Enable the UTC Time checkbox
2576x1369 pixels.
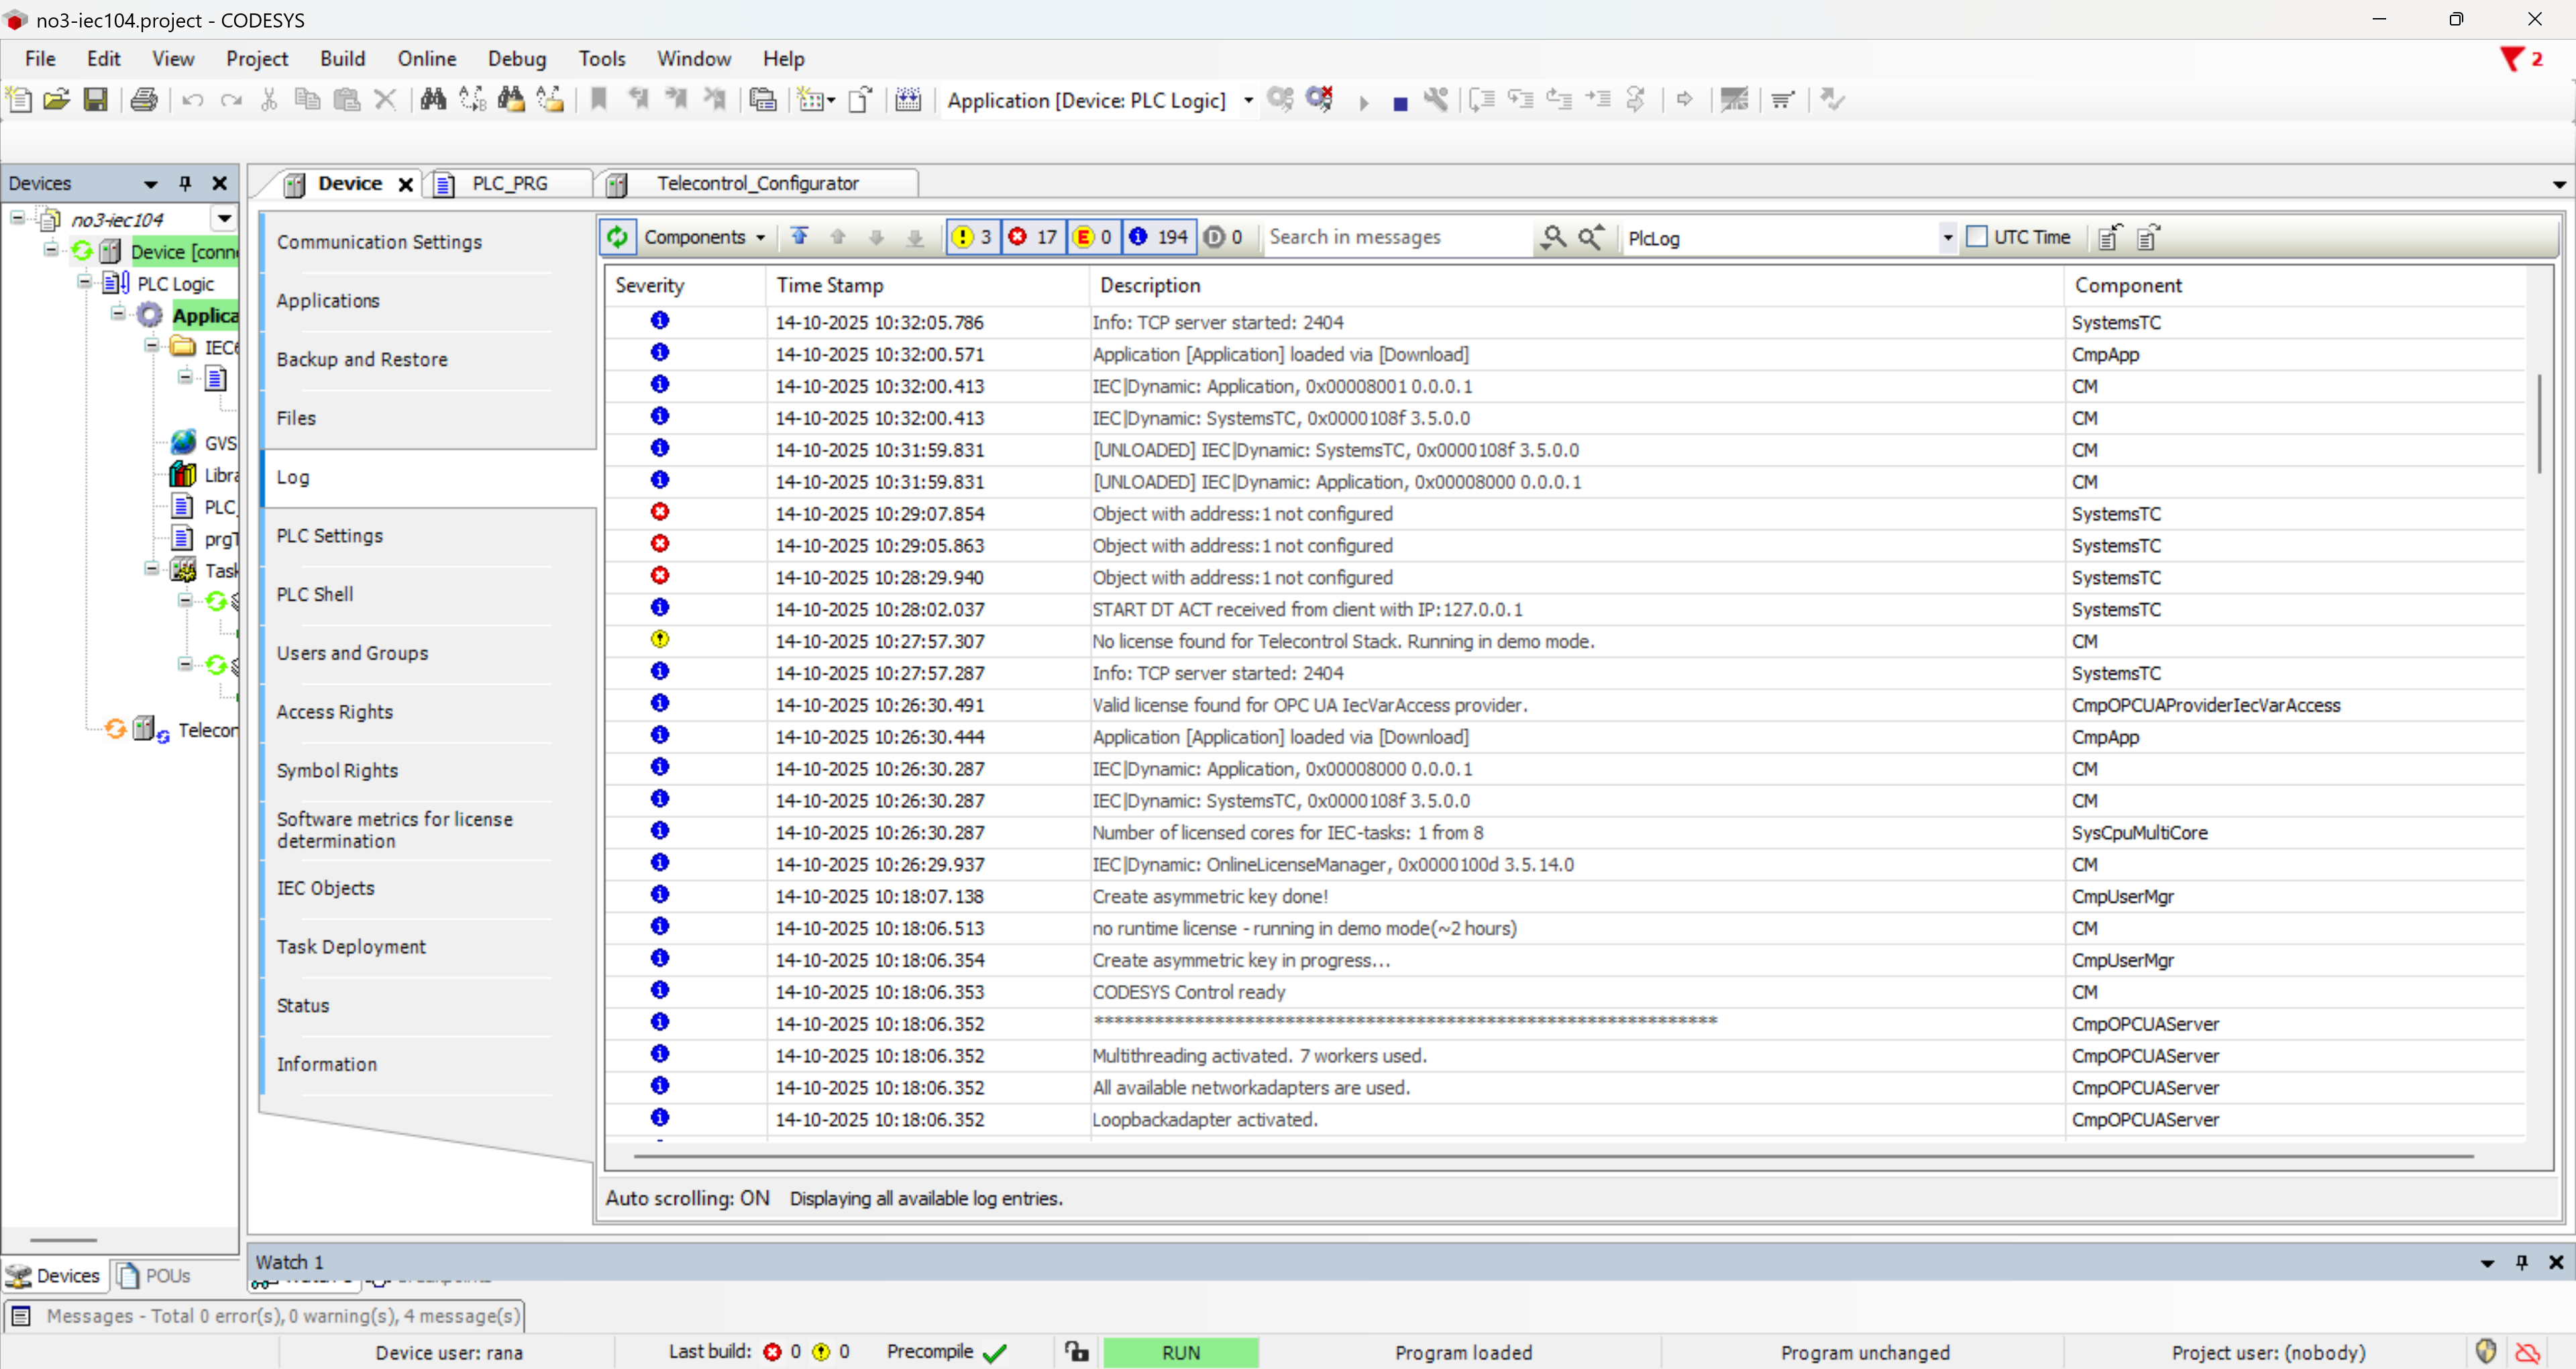1976,237
